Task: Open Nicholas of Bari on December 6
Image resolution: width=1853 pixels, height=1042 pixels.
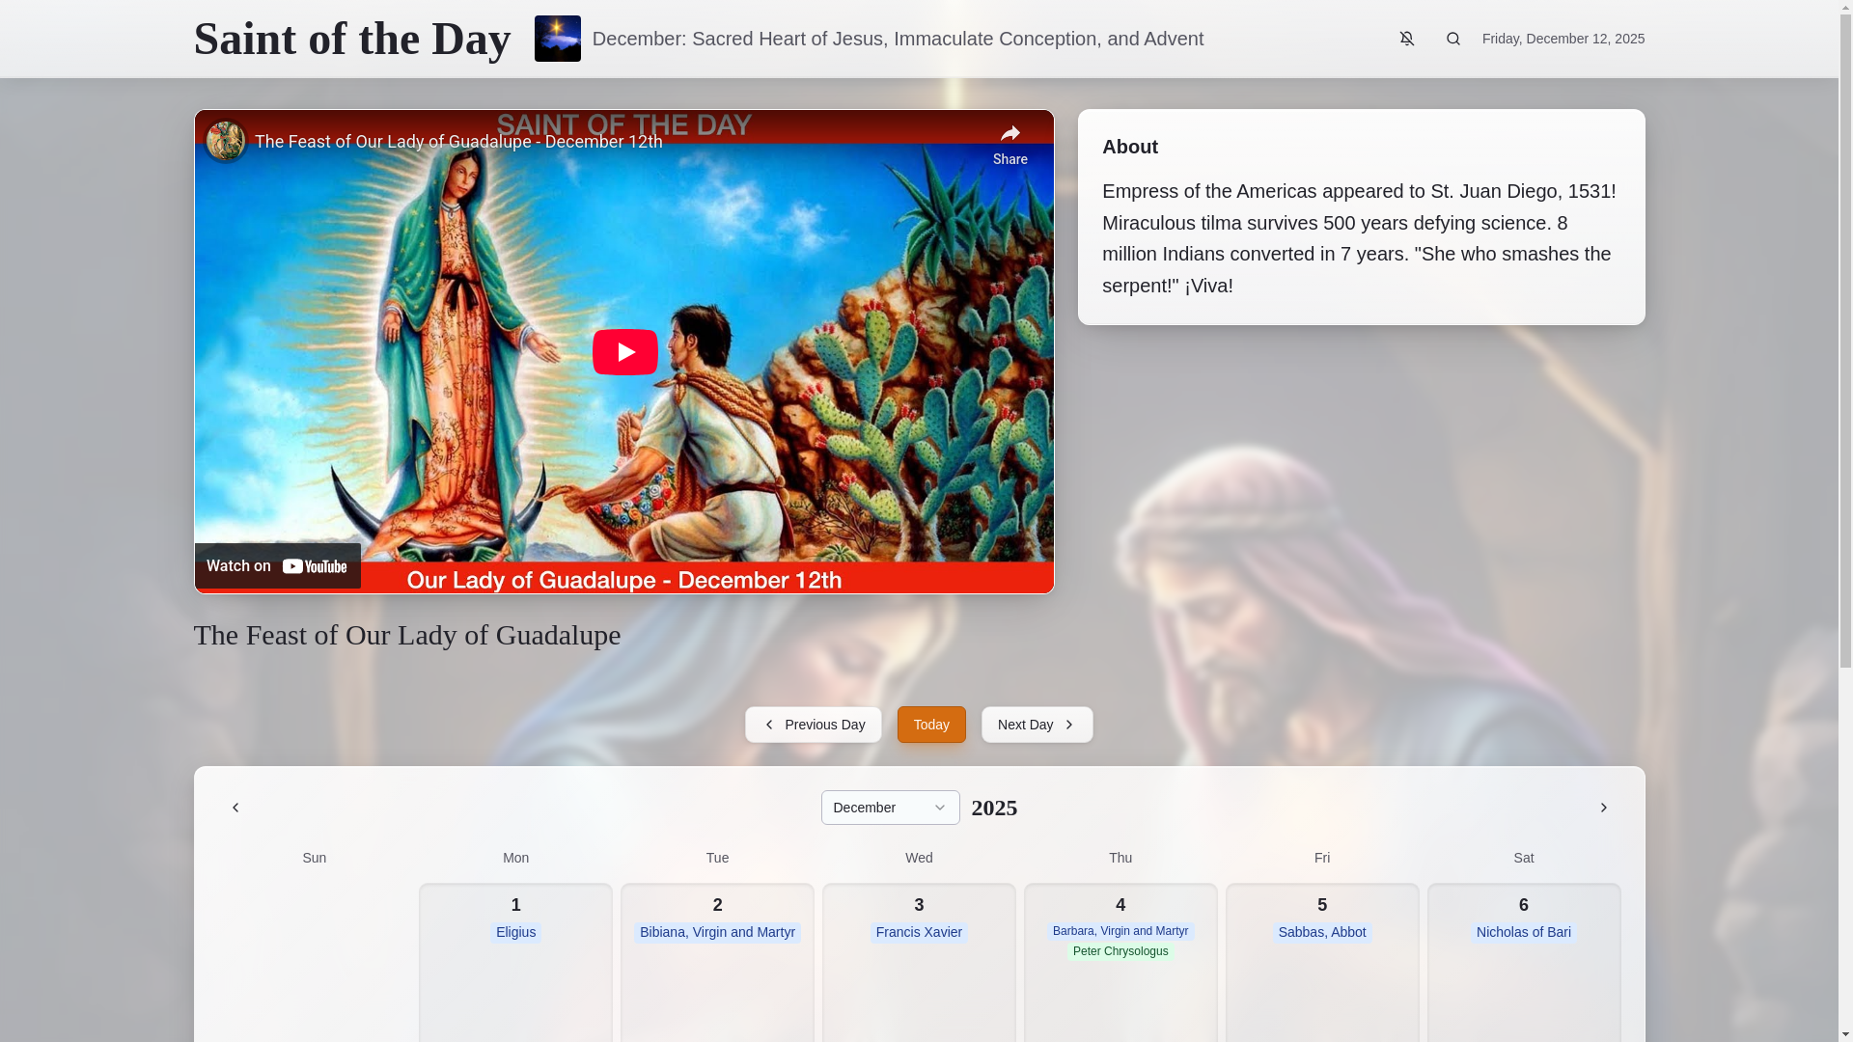Action: 1523,932
